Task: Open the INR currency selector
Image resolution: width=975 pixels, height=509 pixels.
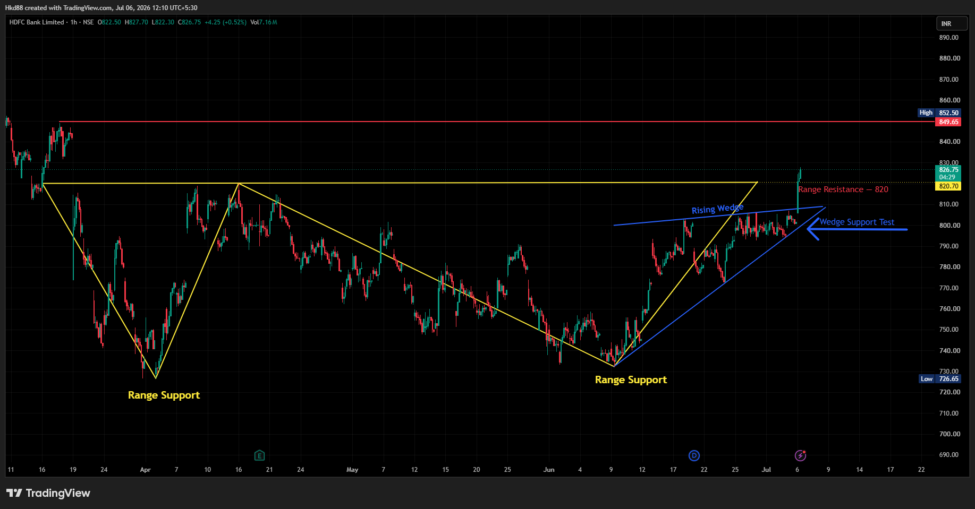Action: 952,23
